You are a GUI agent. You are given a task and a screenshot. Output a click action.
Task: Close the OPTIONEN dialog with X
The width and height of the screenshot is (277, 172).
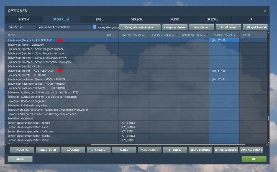265,11
